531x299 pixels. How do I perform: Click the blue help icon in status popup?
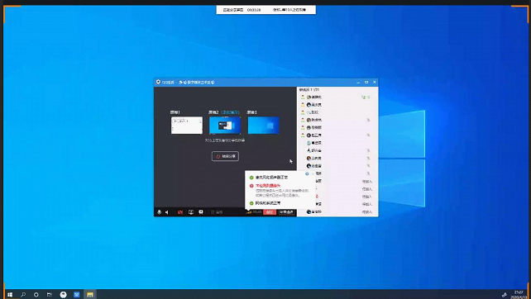coord(307,173)
